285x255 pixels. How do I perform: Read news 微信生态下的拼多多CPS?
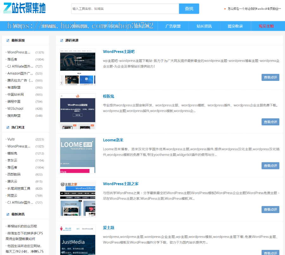click(x=24, y=236)
